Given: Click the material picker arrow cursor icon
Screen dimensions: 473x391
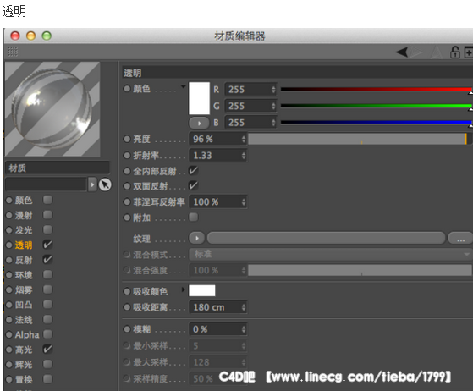Looking at the screenshot, I should 105,184.
